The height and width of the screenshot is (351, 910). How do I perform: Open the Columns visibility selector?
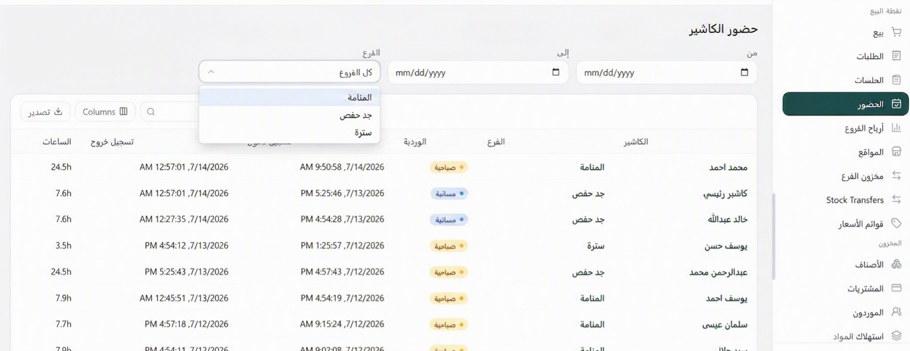105,111
